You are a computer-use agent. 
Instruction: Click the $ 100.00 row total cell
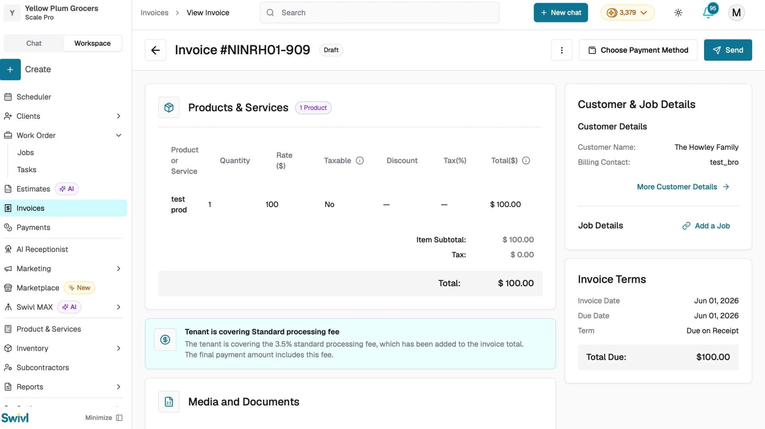coord(505,205)
